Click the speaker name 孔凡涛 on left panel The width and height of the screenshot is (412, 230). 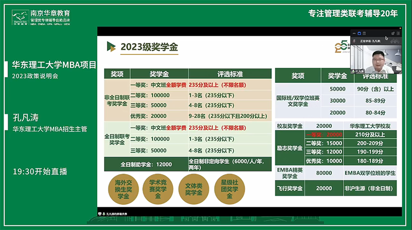[26, 118]
